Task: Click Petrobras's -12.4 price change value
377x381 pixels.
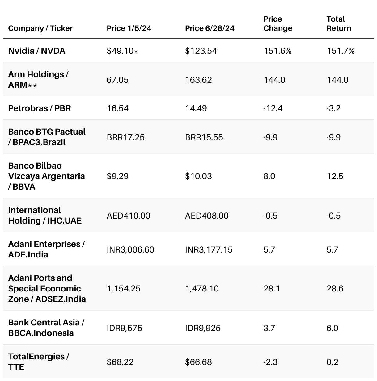Action: (273, 108)
